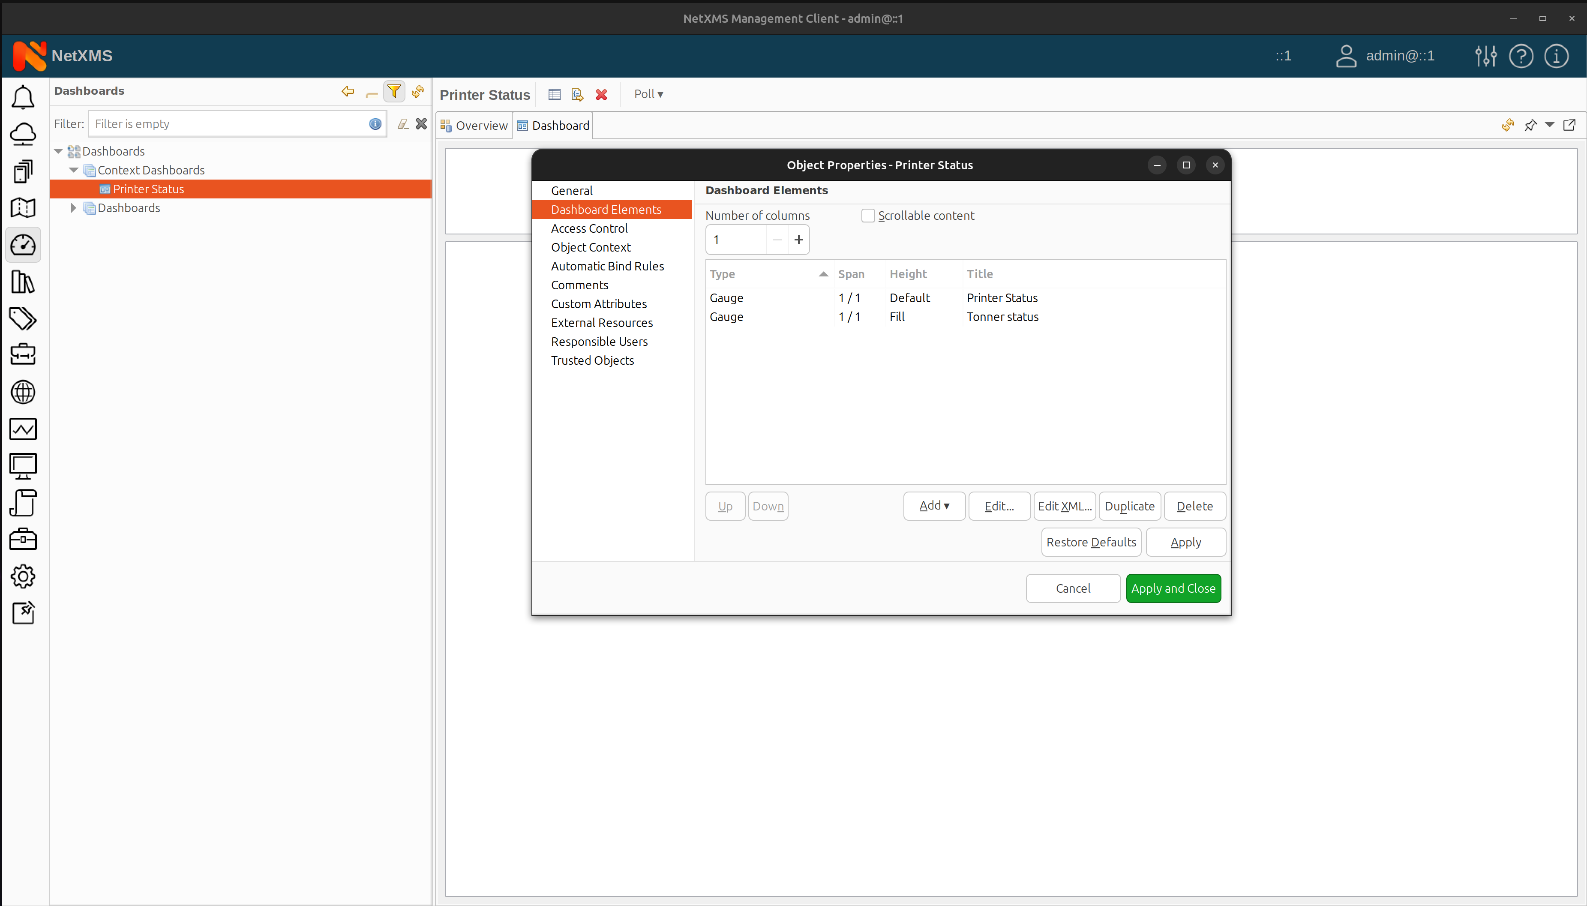Expand the Poll dropdown in toolbar

648,94
